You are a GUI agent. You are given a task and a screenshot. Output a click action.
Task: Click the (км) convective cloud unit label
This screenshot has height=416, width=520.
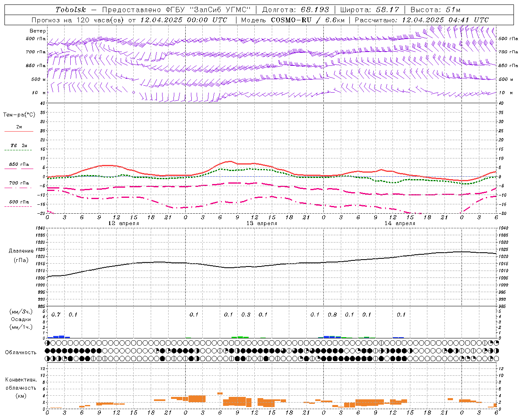click(21, 396)
